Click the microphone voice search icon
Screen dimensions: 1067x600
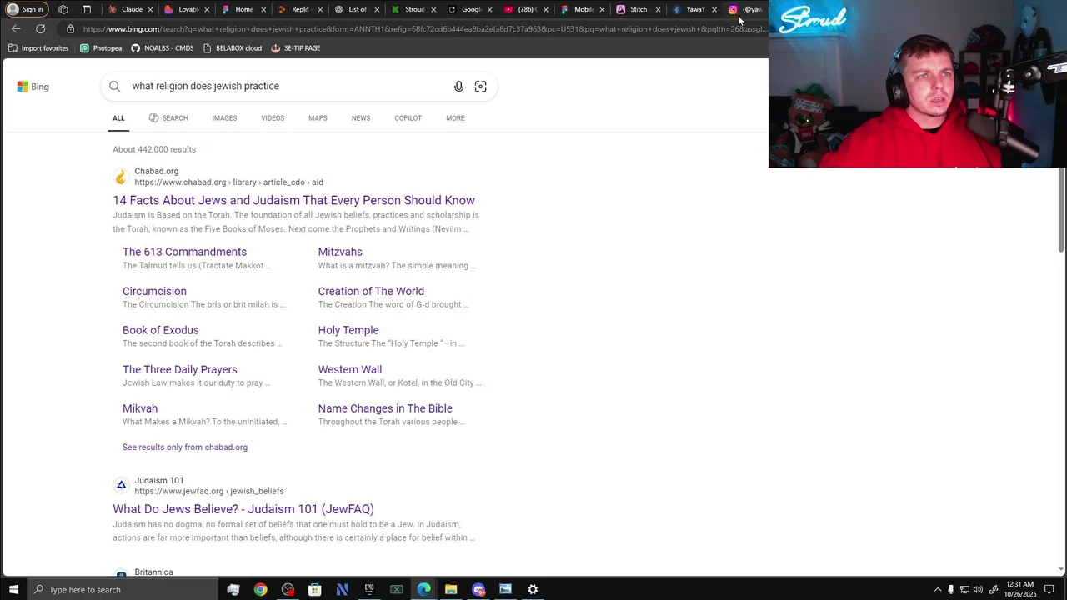click(x=458, y=87)
